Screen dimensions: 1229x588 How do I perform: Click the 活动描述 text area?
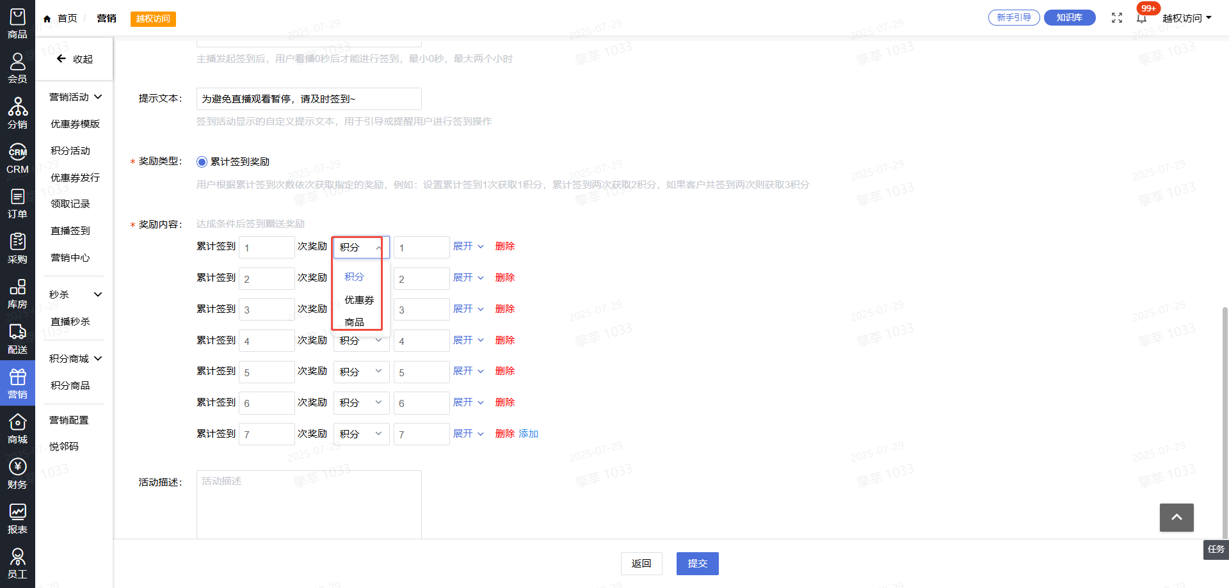(x=309, y=504)
